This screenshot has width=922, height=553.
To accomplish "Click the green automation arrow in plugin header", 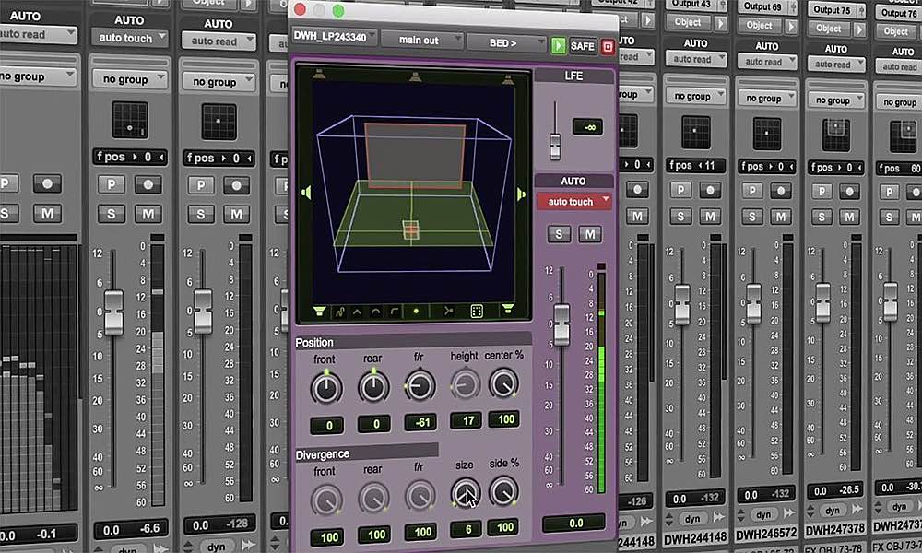I will (x=559, y=46).
